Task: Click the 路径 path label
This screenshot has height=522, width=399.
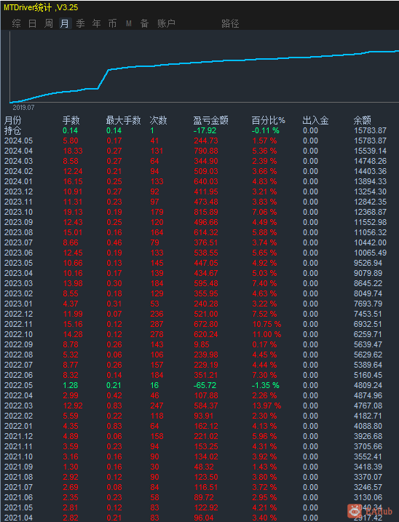Action: pos(230,23)
